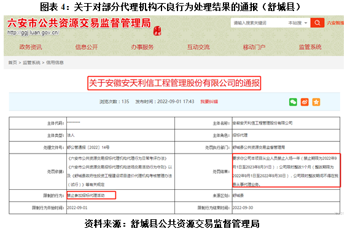Image resolution: width=350 pixels, height=234 pixels.
Task: Click the 来源区划 value 舒城县
Action: pyautogui.click(x=238, y=195)
